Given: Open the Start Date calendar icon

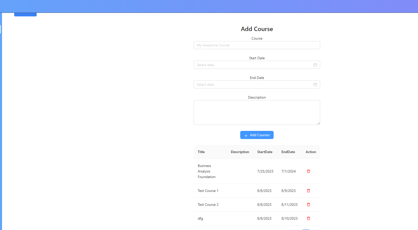Looking at the screenshot, I should 315,65.
